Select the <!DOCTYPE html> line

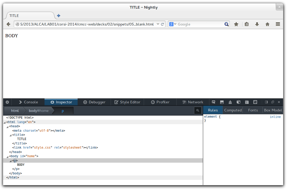20,118
